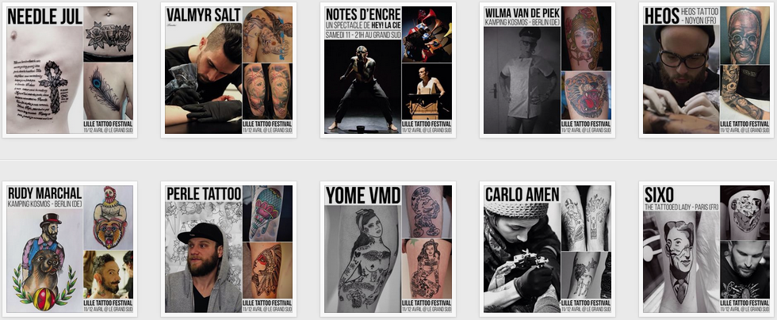The height and width of the screenshot is (320, 777).
Task: Open the Heos tattoo artist card
Action: click(x=706, y=70)
